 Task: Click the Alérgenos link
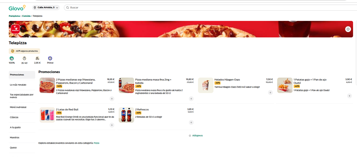click(x=197, y=136)
